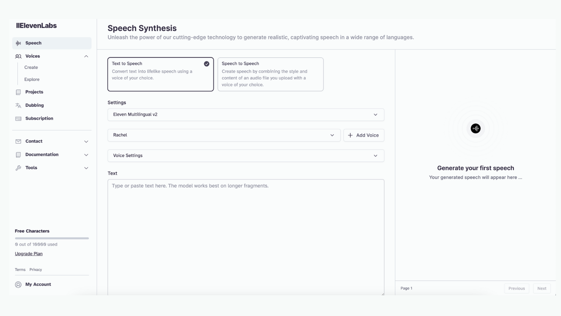Open the Eleven Multilingual v2 model dropdown
The width and height of the screenshot is (561, 316).
tap(245, 114)
